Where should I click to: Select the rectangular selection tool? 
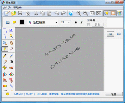pos(5,30)
